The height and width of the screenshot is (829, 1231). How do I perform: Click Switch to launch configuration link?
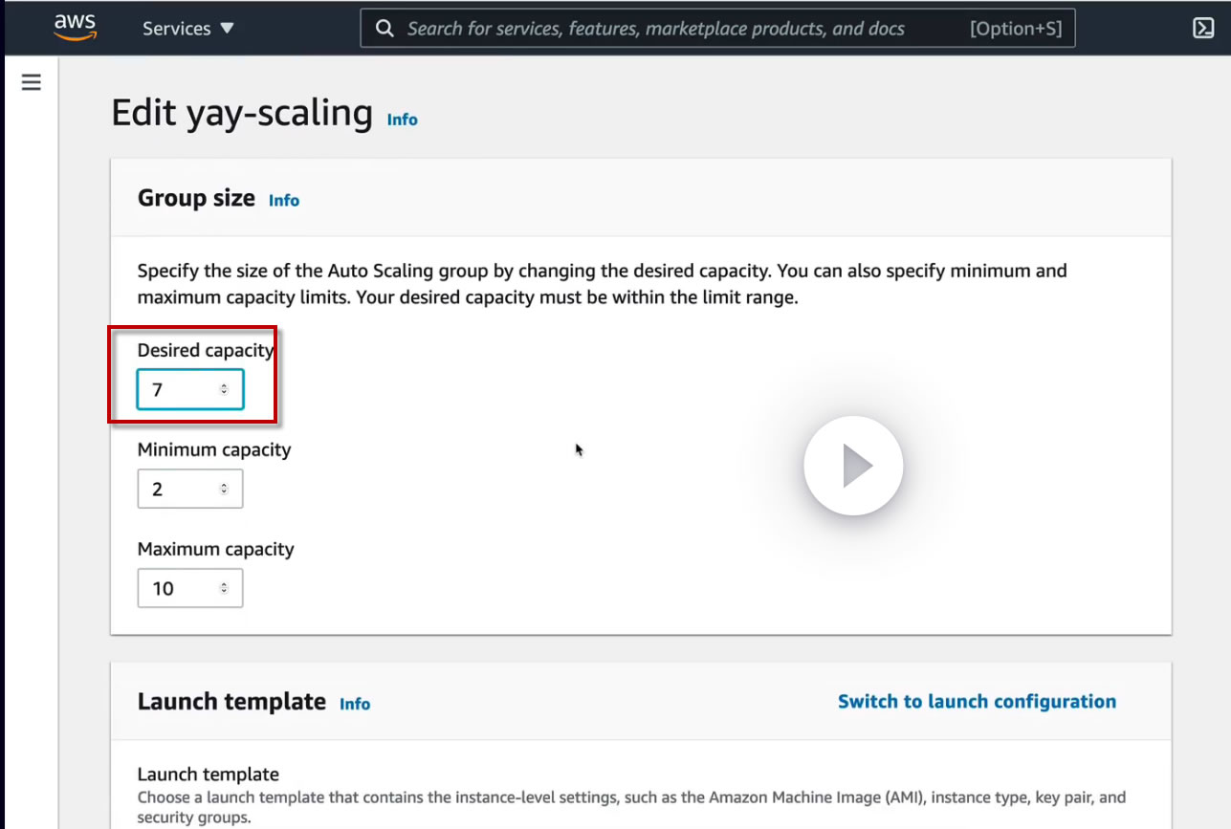point(977,701)
